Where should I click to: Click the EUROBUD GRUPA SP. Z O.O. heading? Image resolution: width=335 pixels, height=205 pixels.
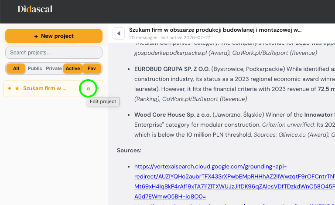[x=172, y=69]
